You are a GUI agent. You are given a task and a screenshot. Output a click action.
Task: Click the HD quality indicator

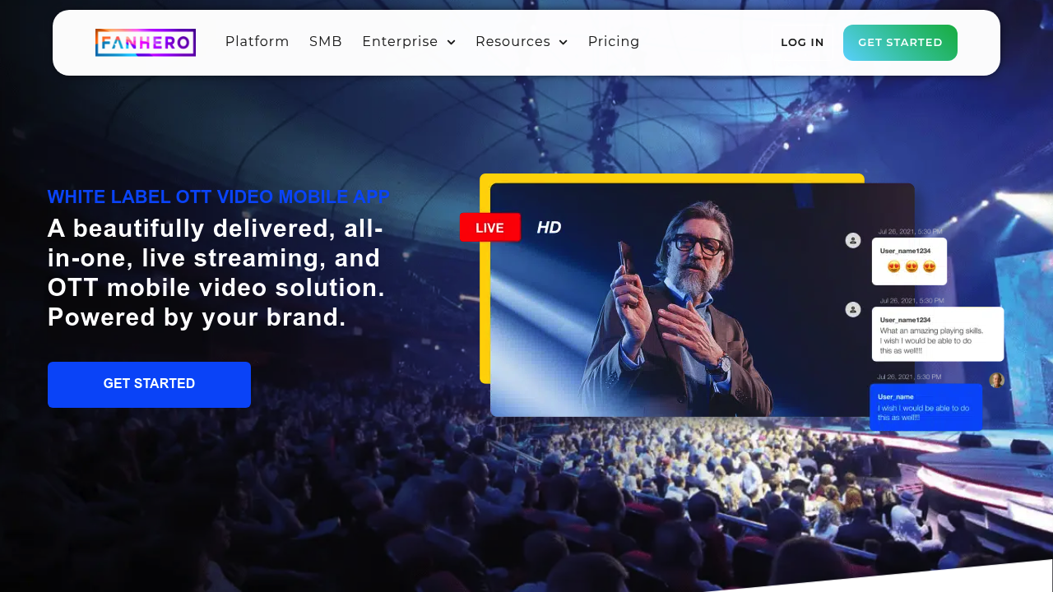(549, 228)
